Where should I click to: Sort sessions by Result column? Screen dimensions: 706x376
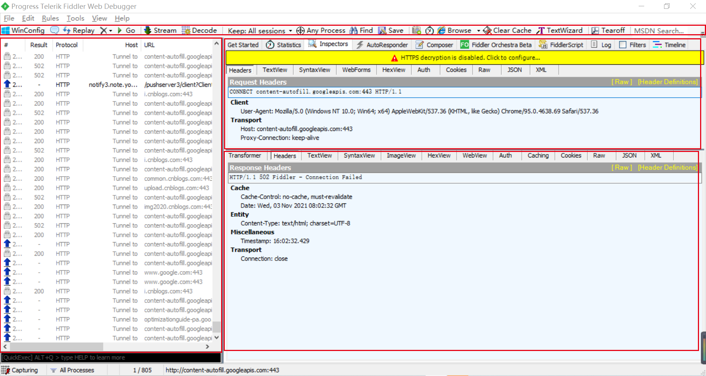[x=39, y=45]
